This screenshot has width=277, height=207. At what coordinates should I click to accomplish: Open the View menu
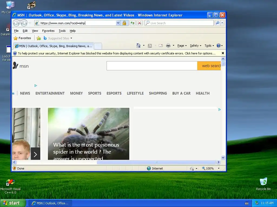point(35,31)
